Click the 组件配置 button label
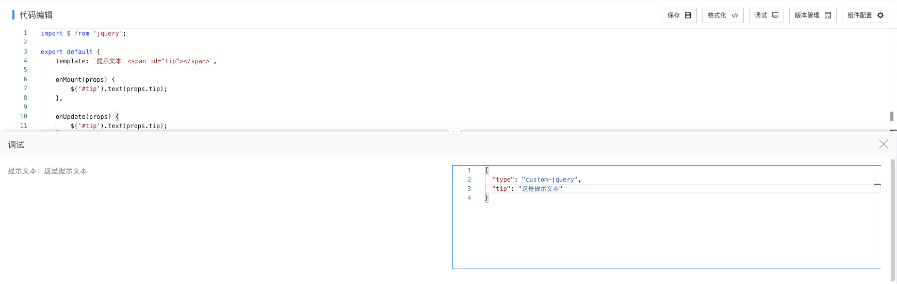The height and width of the screenshot is (284, 897). tap(860, 15)
